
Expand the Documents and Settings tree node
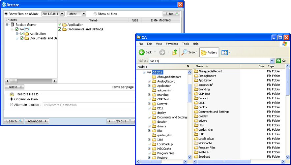click(x=17, y=38)
